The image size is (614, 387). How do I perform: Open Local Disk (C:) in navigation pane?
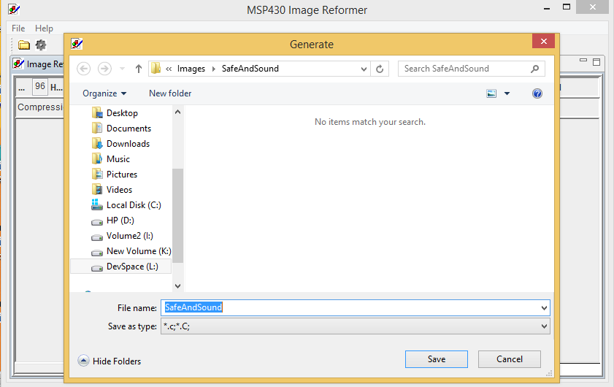click(134, 205)
